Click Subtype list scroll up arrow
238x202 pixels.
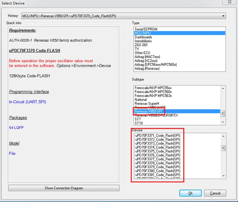(x=223, y=89)
